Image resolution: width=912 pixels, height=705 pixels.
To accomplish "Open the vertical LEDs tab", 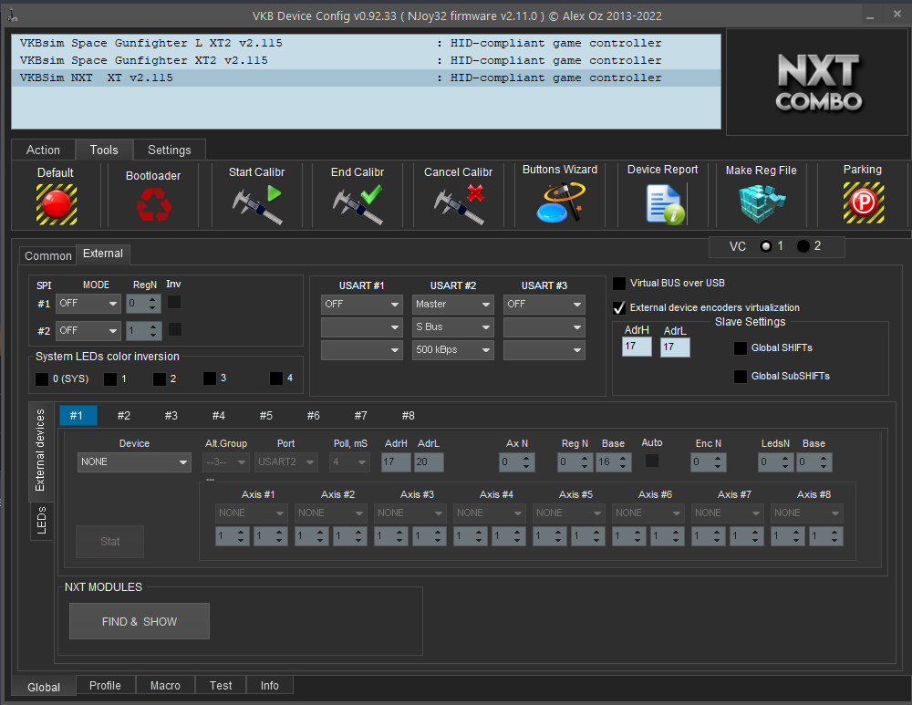I will pyautogui.click(x=41, y=520).
